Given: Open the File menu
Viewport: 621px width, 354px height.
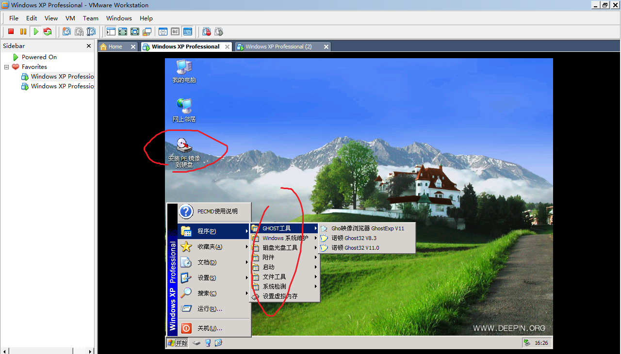Looking at the screenshot, I should [x=14, y=18].
